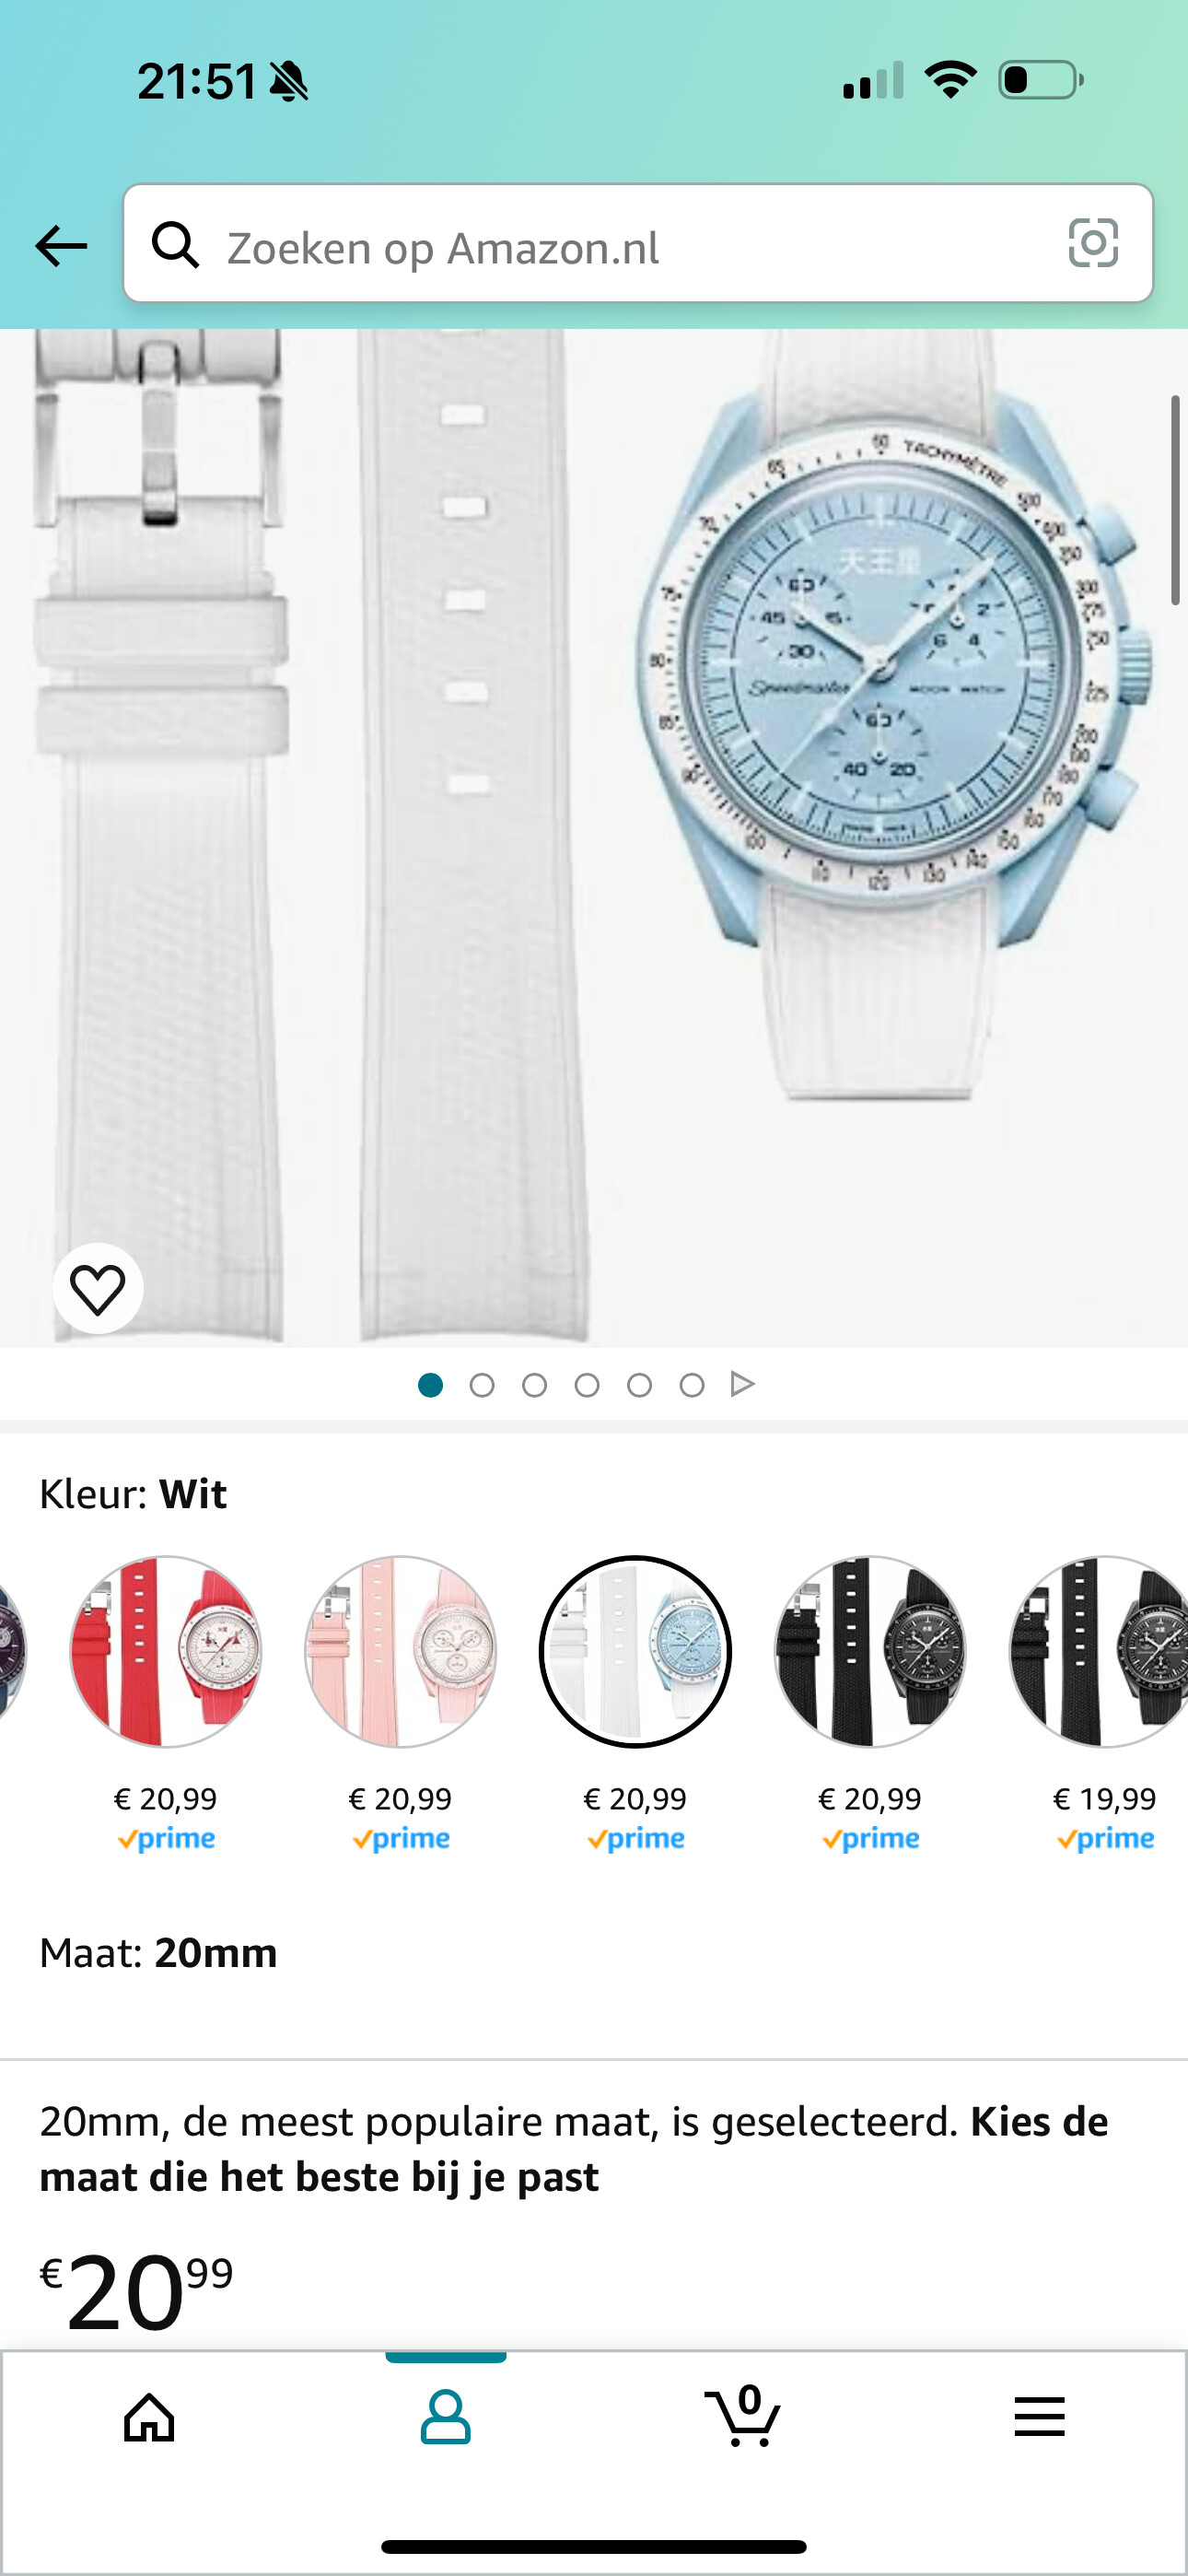Tap 'Kies de maat die het beste bij je past'
This screenshot has width=1188, height=2576.
tap(574, 2149)
